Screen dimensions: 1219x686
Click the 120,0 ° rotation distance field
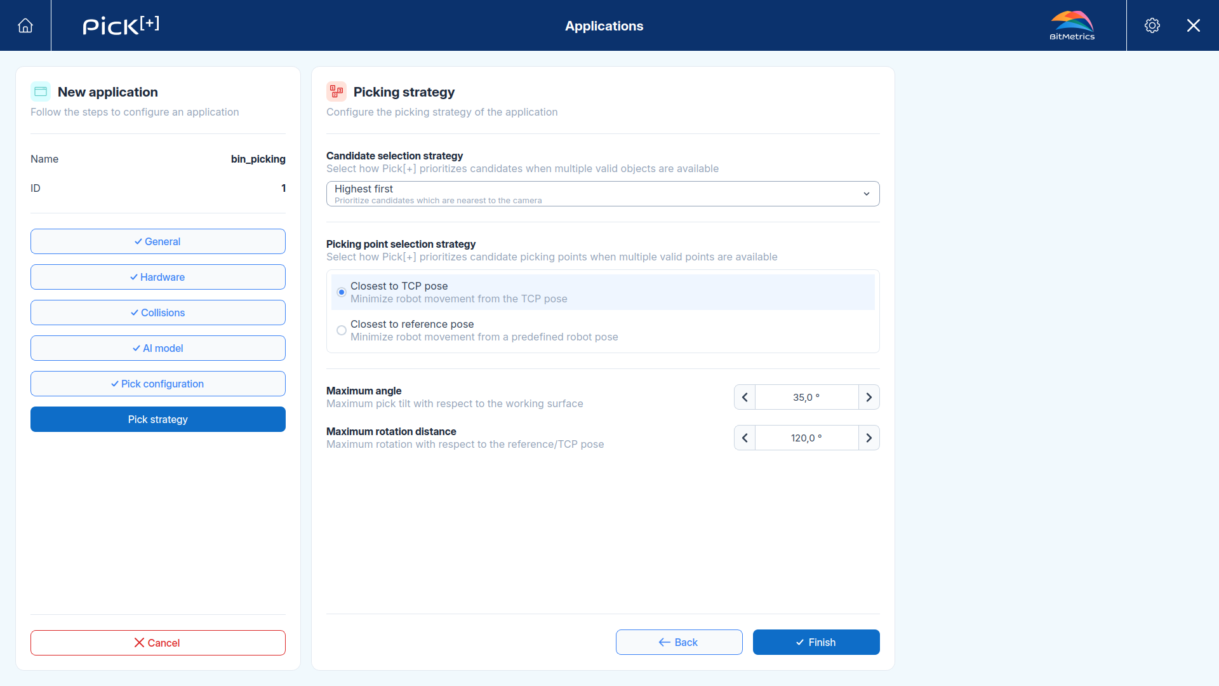point(807,438)
